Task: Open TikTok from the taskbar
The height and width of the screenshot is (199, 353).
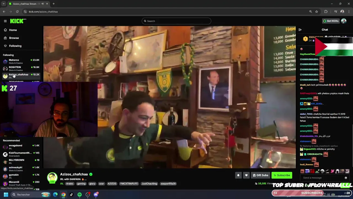Action: pos(71,195)
